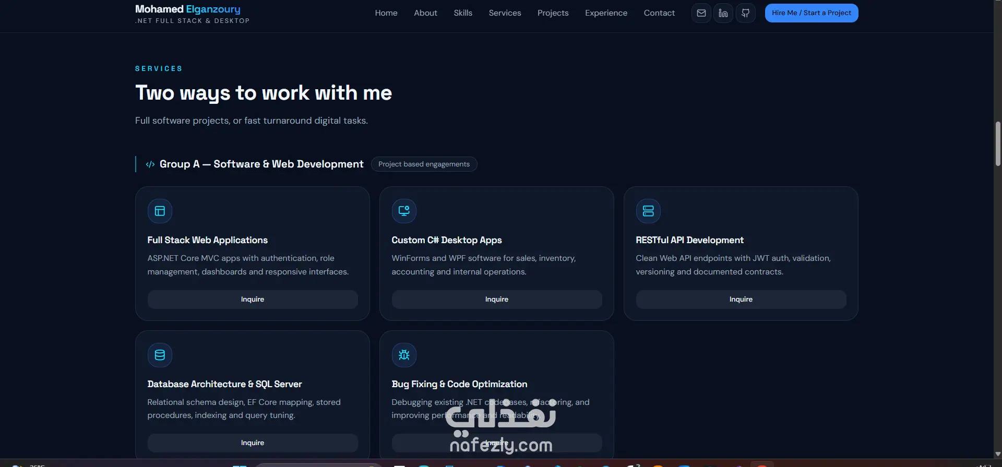The width and height of the screenshot is (1002, 467).
Task: Click Hire Me / Start a Project button
Action: click(812, 13)
